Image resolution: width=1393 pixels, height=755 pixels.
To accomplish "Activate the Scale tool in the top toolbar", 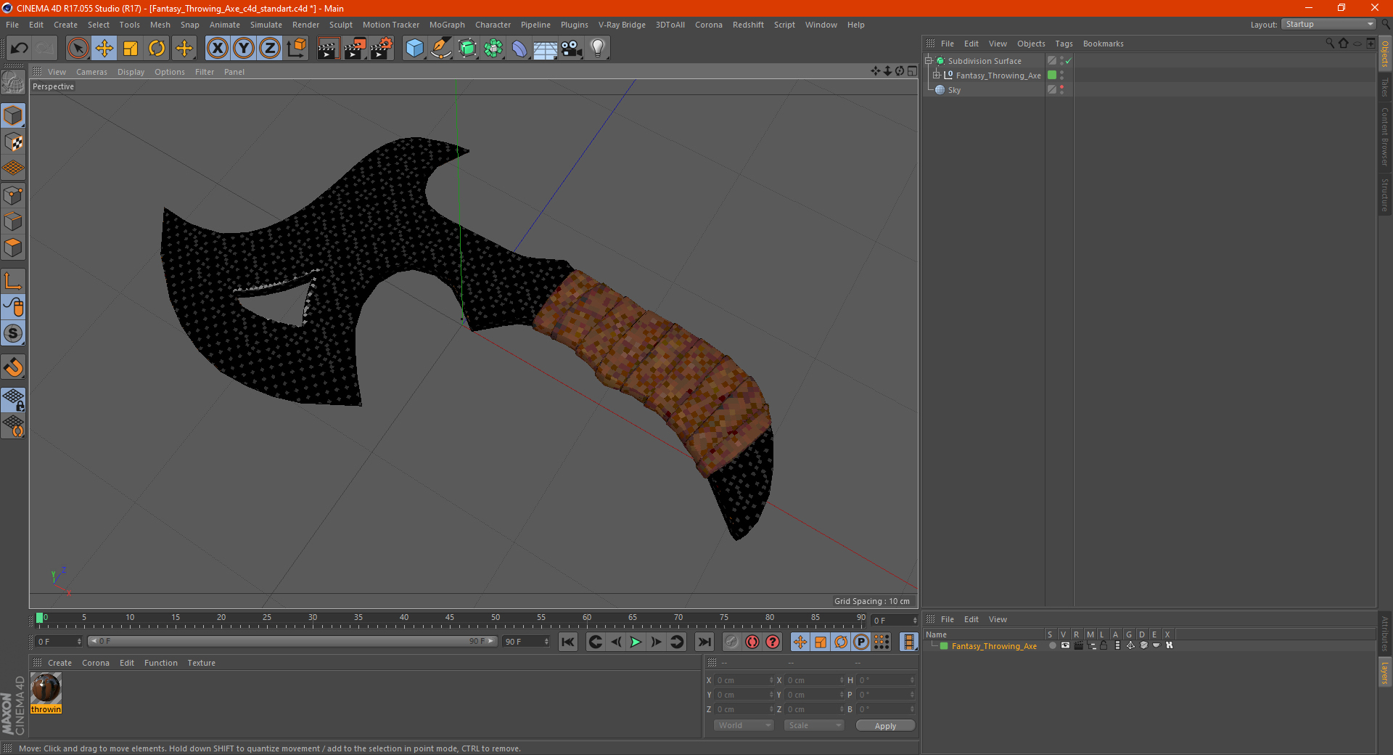I will tap(131, 49).
